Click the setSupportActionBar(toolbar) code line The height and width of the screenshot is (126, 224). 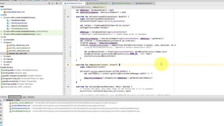94,28
